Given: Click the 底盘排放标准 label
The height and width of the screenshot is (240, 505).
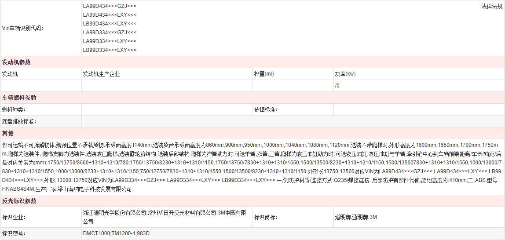Looking at the screenshot, I should [x=19, y=121].
